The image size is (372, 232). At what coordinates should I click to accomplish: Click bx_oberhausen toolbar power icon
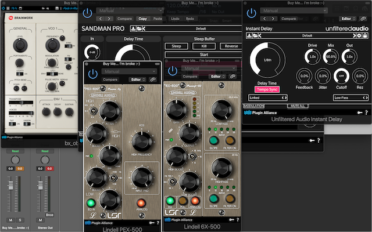(x=3, y=8)
